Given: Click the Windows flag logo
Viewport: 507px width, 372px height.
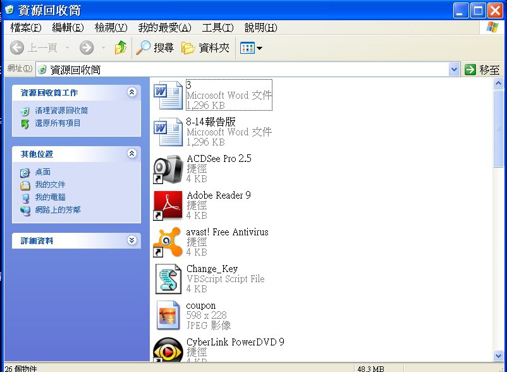Looking at the screenshot, I should (x=492, y=27).
